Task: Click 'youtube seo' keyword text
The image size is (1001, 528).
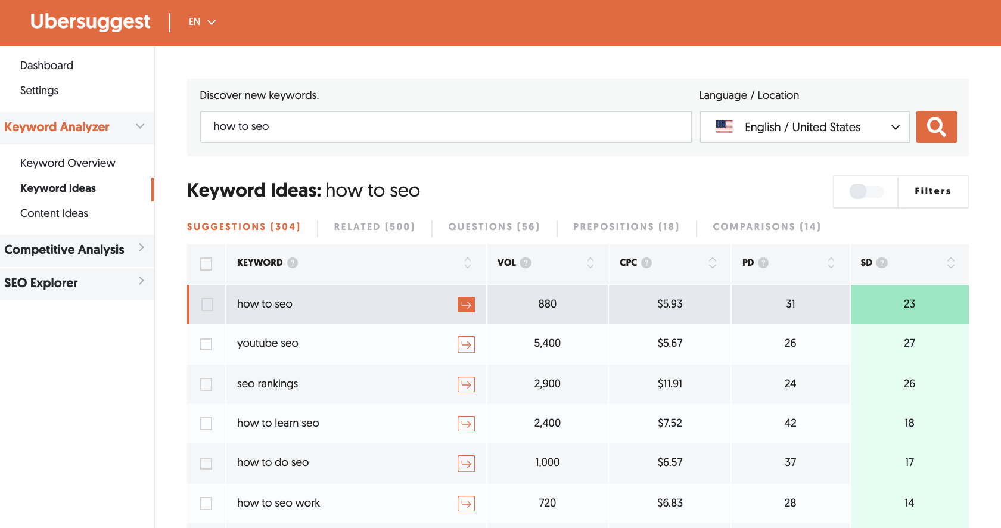Action: tap(268, 343)
